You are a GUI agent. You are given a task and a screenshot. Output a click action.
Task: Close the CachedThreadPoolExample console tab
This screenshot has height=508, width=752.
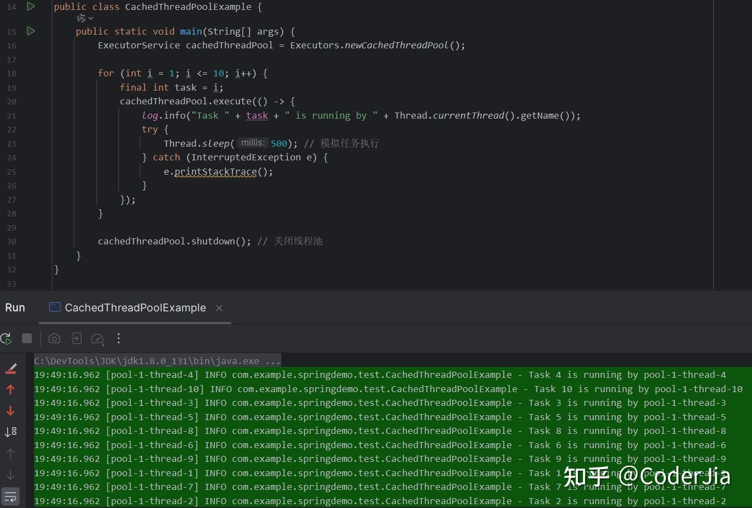219,308
